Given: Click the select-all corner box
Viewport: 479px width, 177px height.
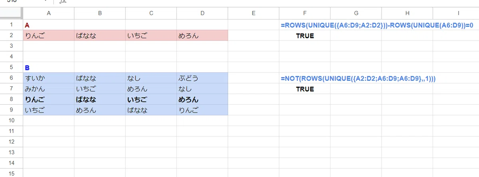Looking at the screenshot, I should pos(11,13).
